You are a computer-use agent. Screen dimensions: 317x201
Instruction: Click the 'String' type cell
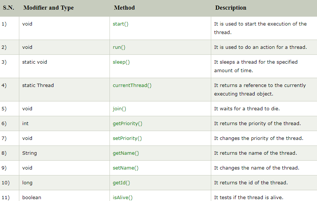coord(30,153)
